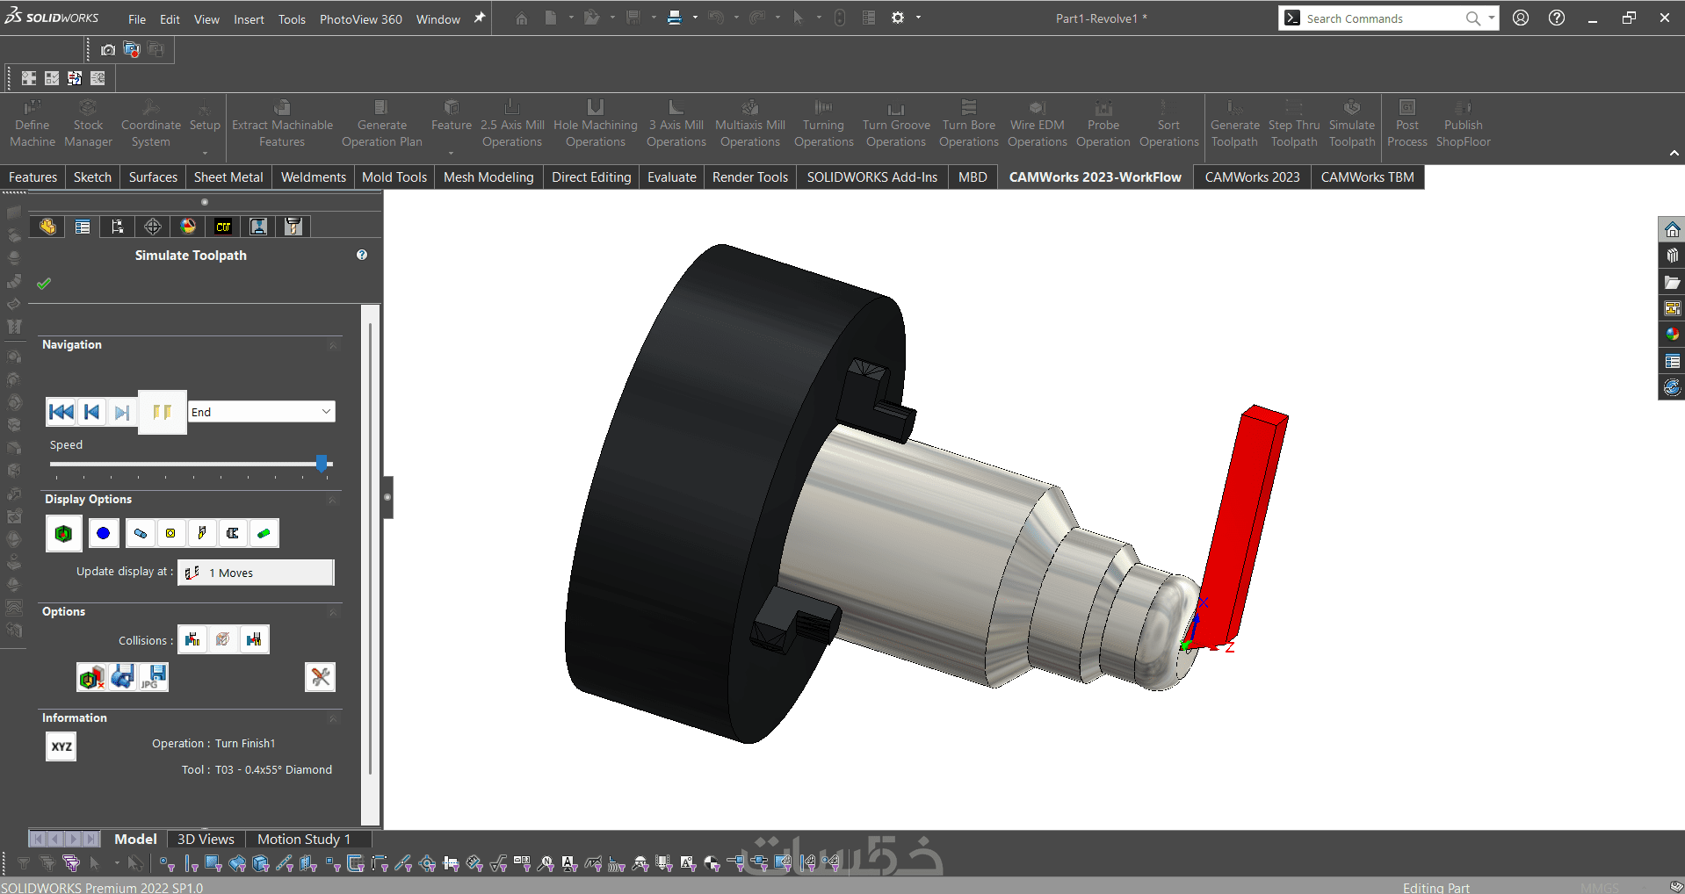This screenshot has width=1685, height=894.
Task: Rewind simulation to start
Action: tap(61, 412)
